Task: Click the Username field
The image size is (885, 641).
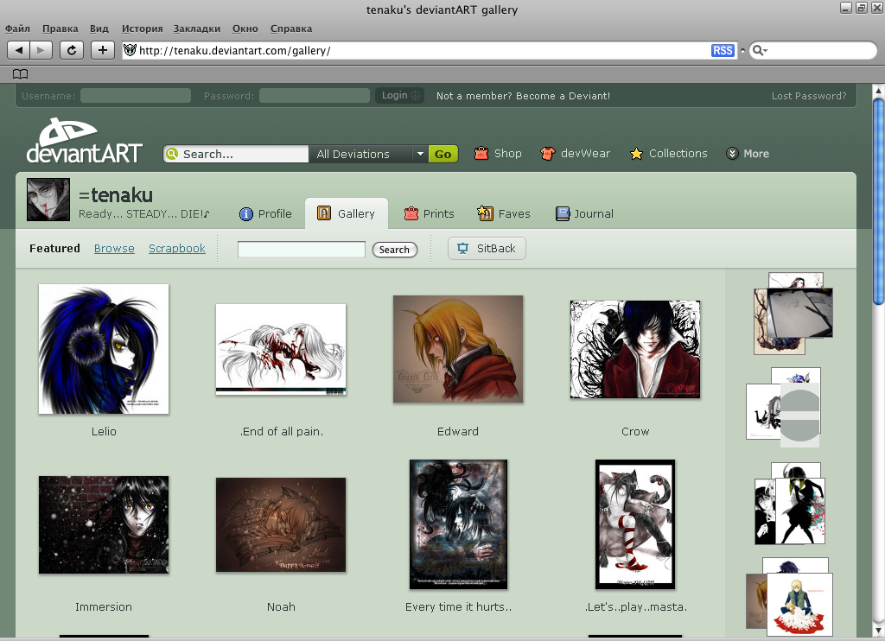Action: pos(136,96)
